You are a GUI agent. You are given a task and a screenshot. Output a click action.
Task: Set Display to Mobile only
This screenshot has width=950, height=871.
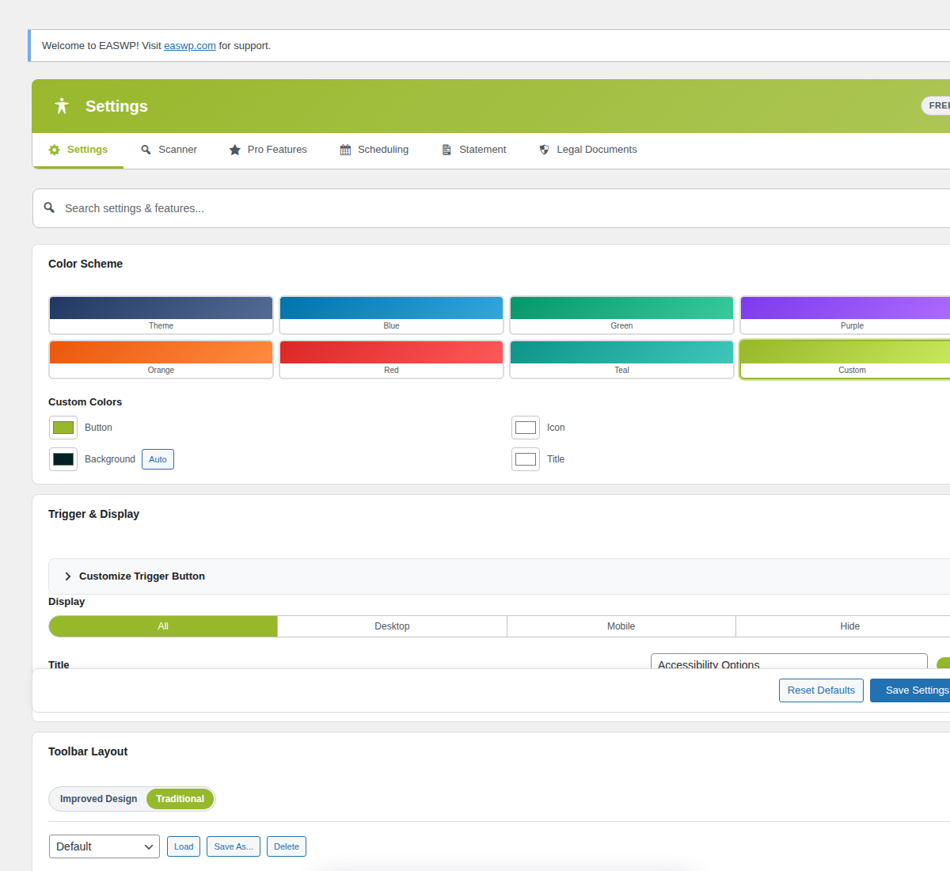click(x=621, y=626)
